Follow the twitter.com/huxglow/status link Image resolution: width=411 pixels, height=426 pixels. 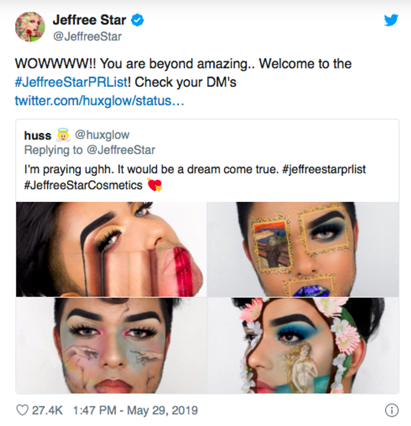click(99, 100)
